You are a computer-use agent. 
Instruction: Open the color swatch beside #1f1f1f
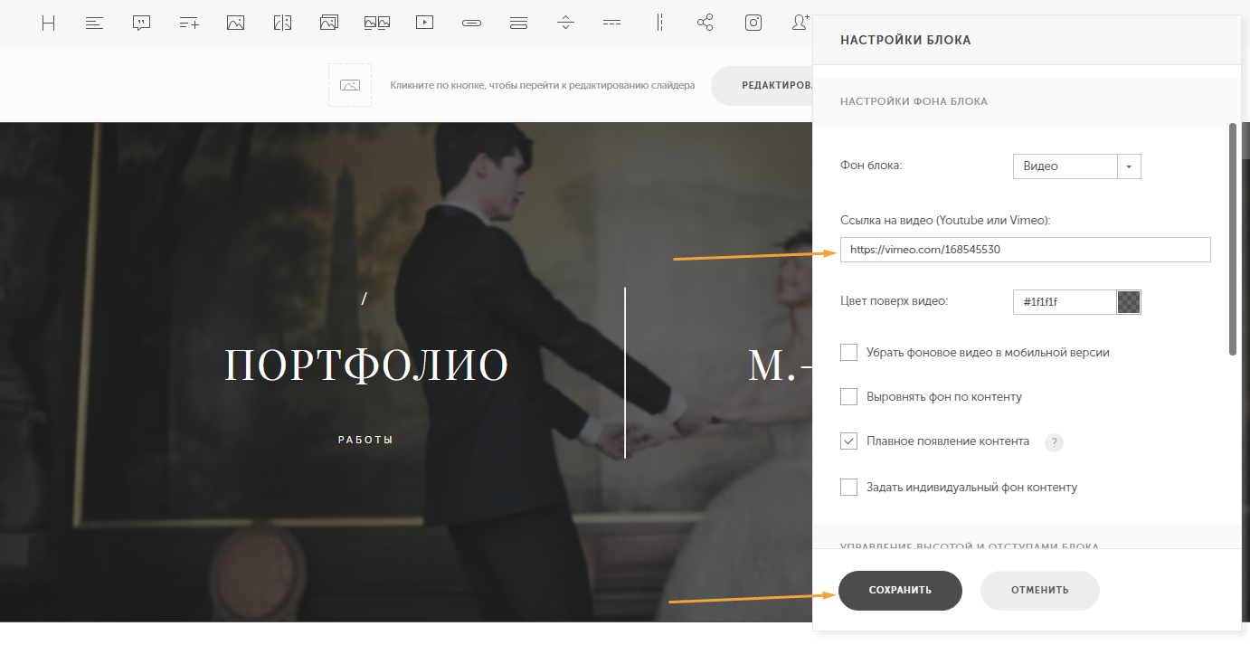[x=1129, y=302]
